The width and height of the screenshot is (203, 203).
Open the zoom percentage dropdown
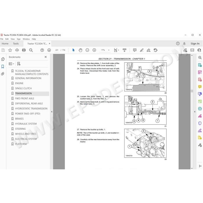point(109,50)
